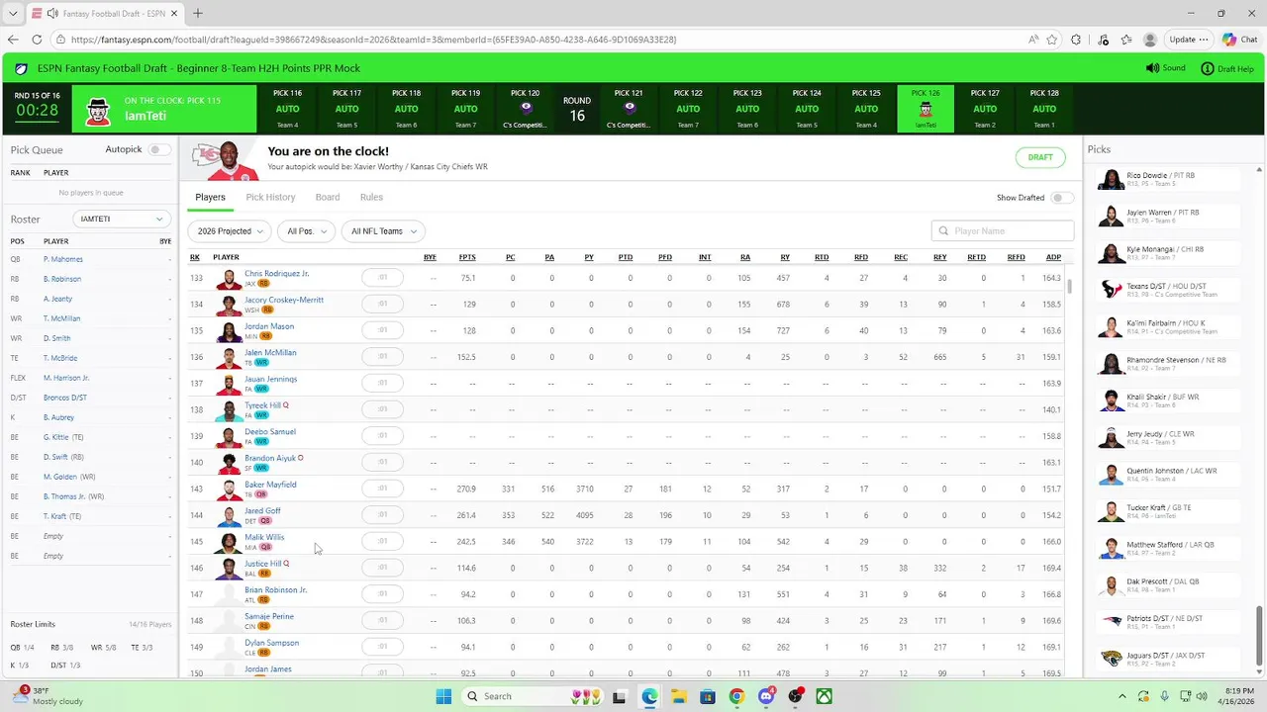Open the 2026 Projected dropdown

tap(230, 230)
